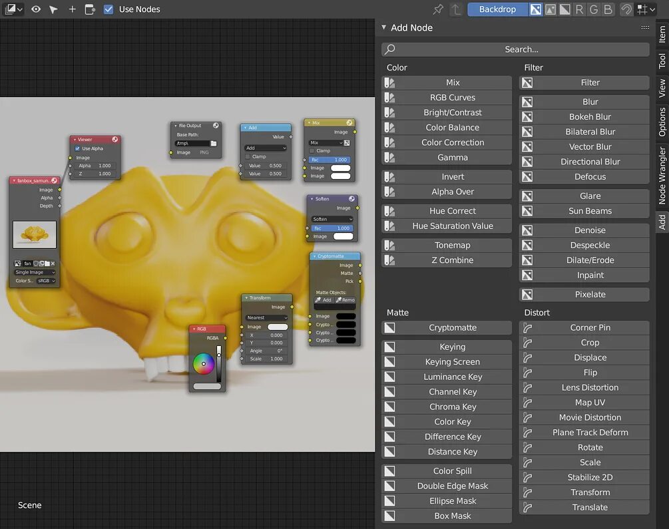Click the panel drag grip dots icon

644,28
